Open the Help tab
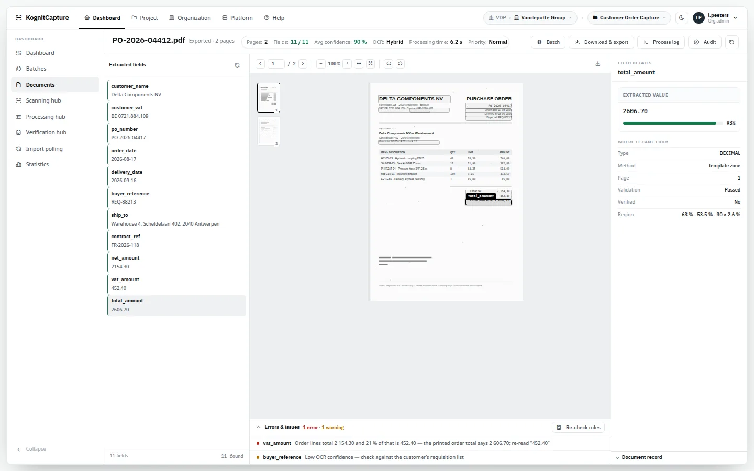Screen dimensions: 754x471 tap(274, 18)
